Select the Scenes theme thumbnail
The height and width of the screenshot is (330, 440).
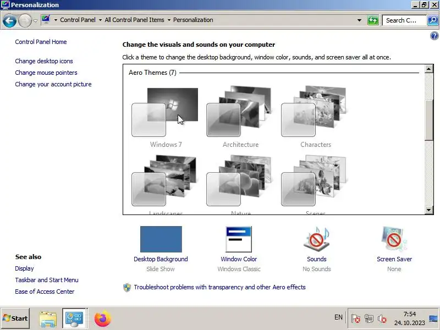click(x=315, y=180)
